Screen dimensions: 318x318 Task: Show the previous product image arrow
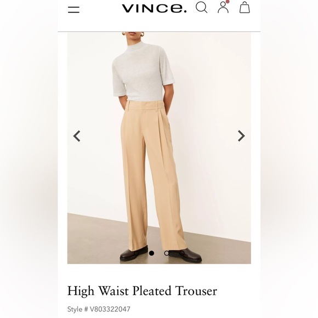point(77,136)
